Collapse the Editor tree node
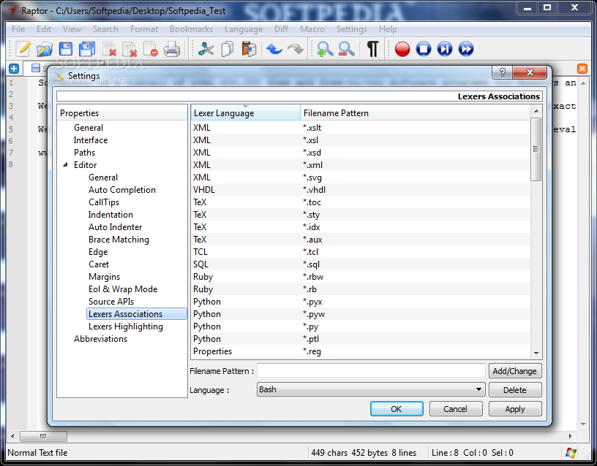The width and height of the screenshot is (597, 466). pyautogui.click(x=66, y=164)
